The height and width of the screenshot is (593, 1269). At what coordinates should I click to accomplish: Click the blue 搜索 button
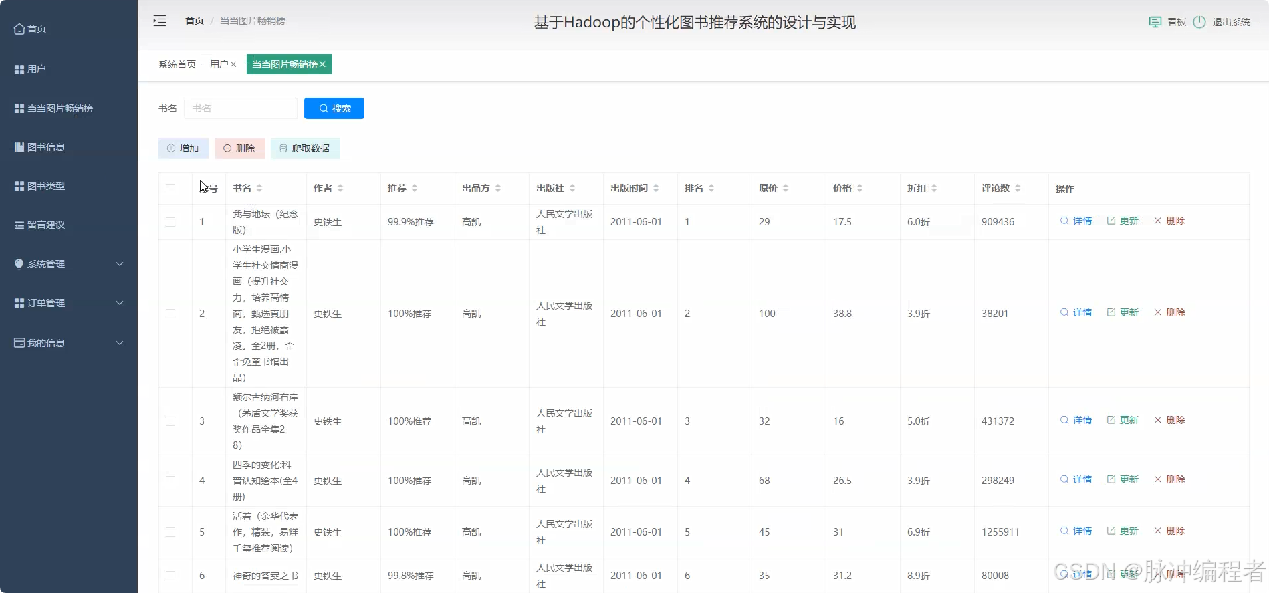(334, 108)
